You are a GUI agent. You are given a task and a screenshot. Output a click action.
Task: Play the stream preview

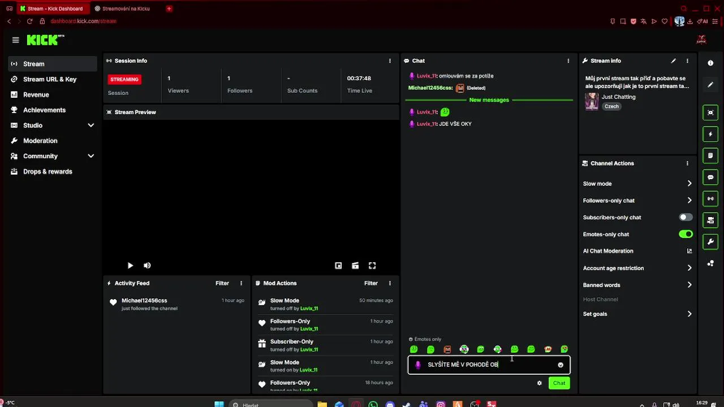130,266
